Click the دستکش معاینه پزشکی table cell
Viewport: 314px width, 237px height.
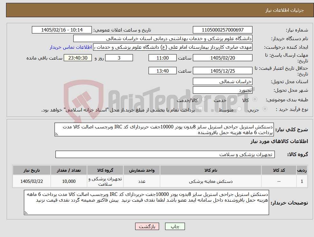[211, 181]
